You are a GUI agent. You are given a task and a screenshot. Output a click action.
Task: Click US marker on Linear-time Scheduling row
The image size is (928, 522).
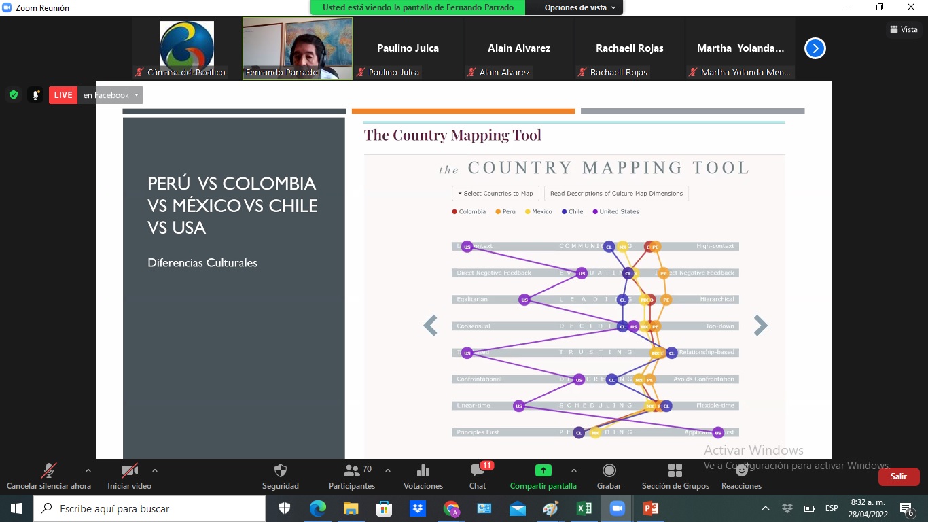(519, 406)
